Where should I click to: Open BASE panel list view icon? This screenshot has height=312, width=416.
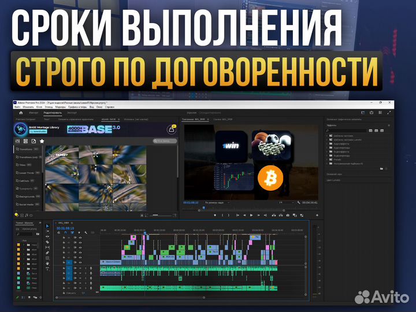click(26, 141)
